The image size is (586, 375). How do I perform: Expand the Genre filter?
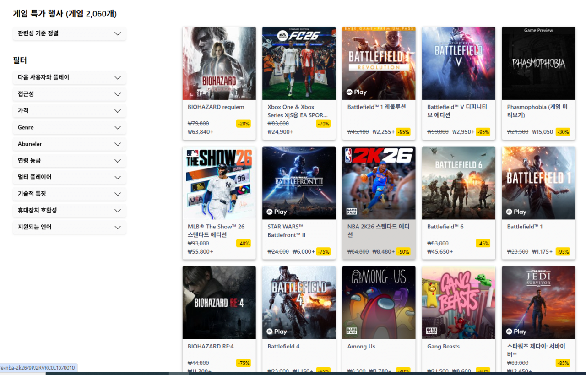[70, 127]
